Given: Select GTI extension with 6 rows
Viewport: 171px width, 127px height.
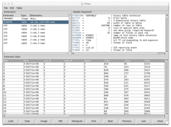Looking at the screenshot, I should 36,36.
